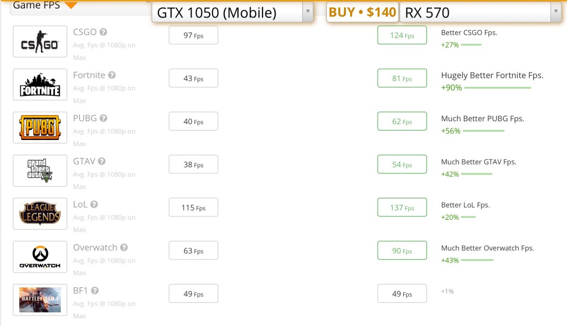Click the Overwatch help question mark

(124, 248)
